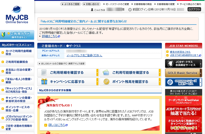Click the P coin icon for point balance

[107, 82]
